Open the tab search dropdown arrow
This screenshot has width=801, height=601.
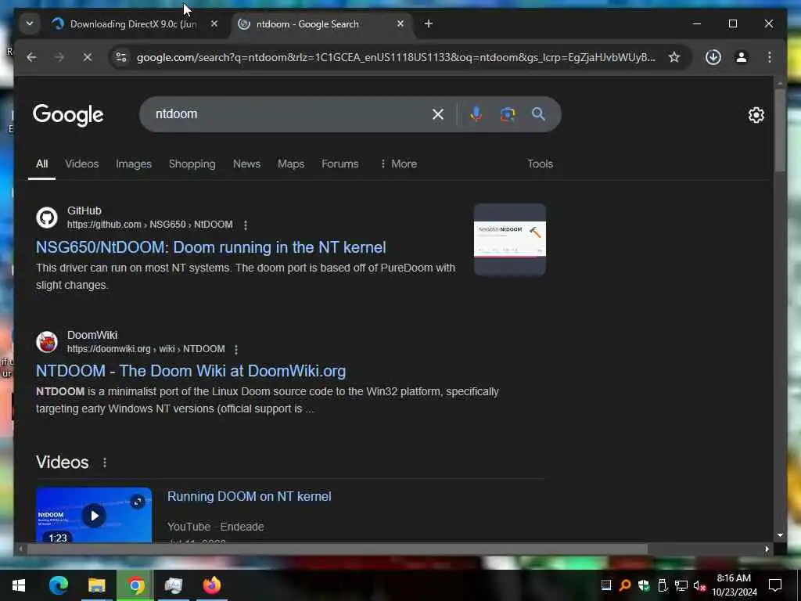coord(30,23)
